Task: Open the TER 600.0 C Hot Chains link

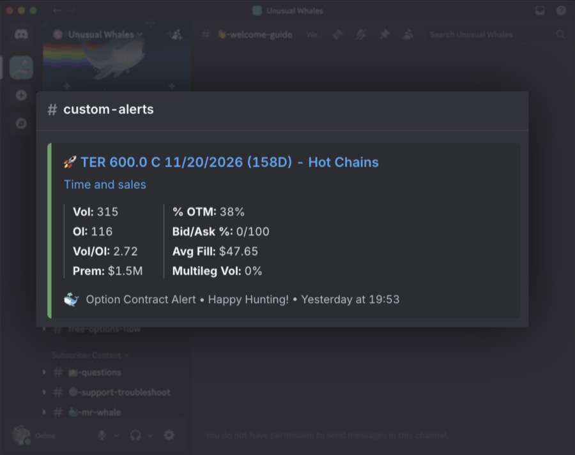Action: [x=229, y=162]
